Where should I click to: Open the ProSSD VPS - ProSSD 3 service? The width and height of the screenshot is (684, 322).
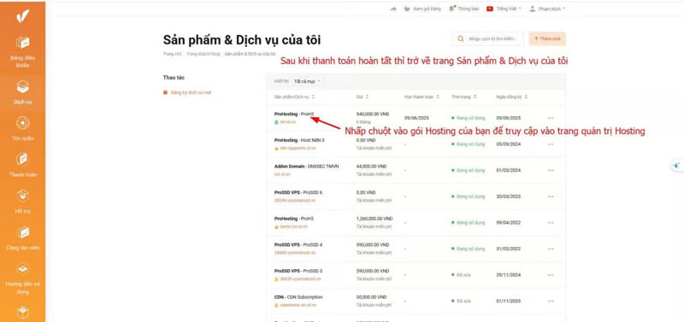pos(298,271)
